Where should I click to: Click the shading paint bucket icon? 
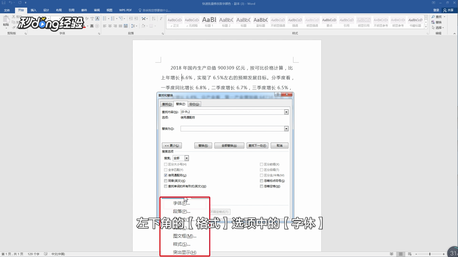[143, 26]
